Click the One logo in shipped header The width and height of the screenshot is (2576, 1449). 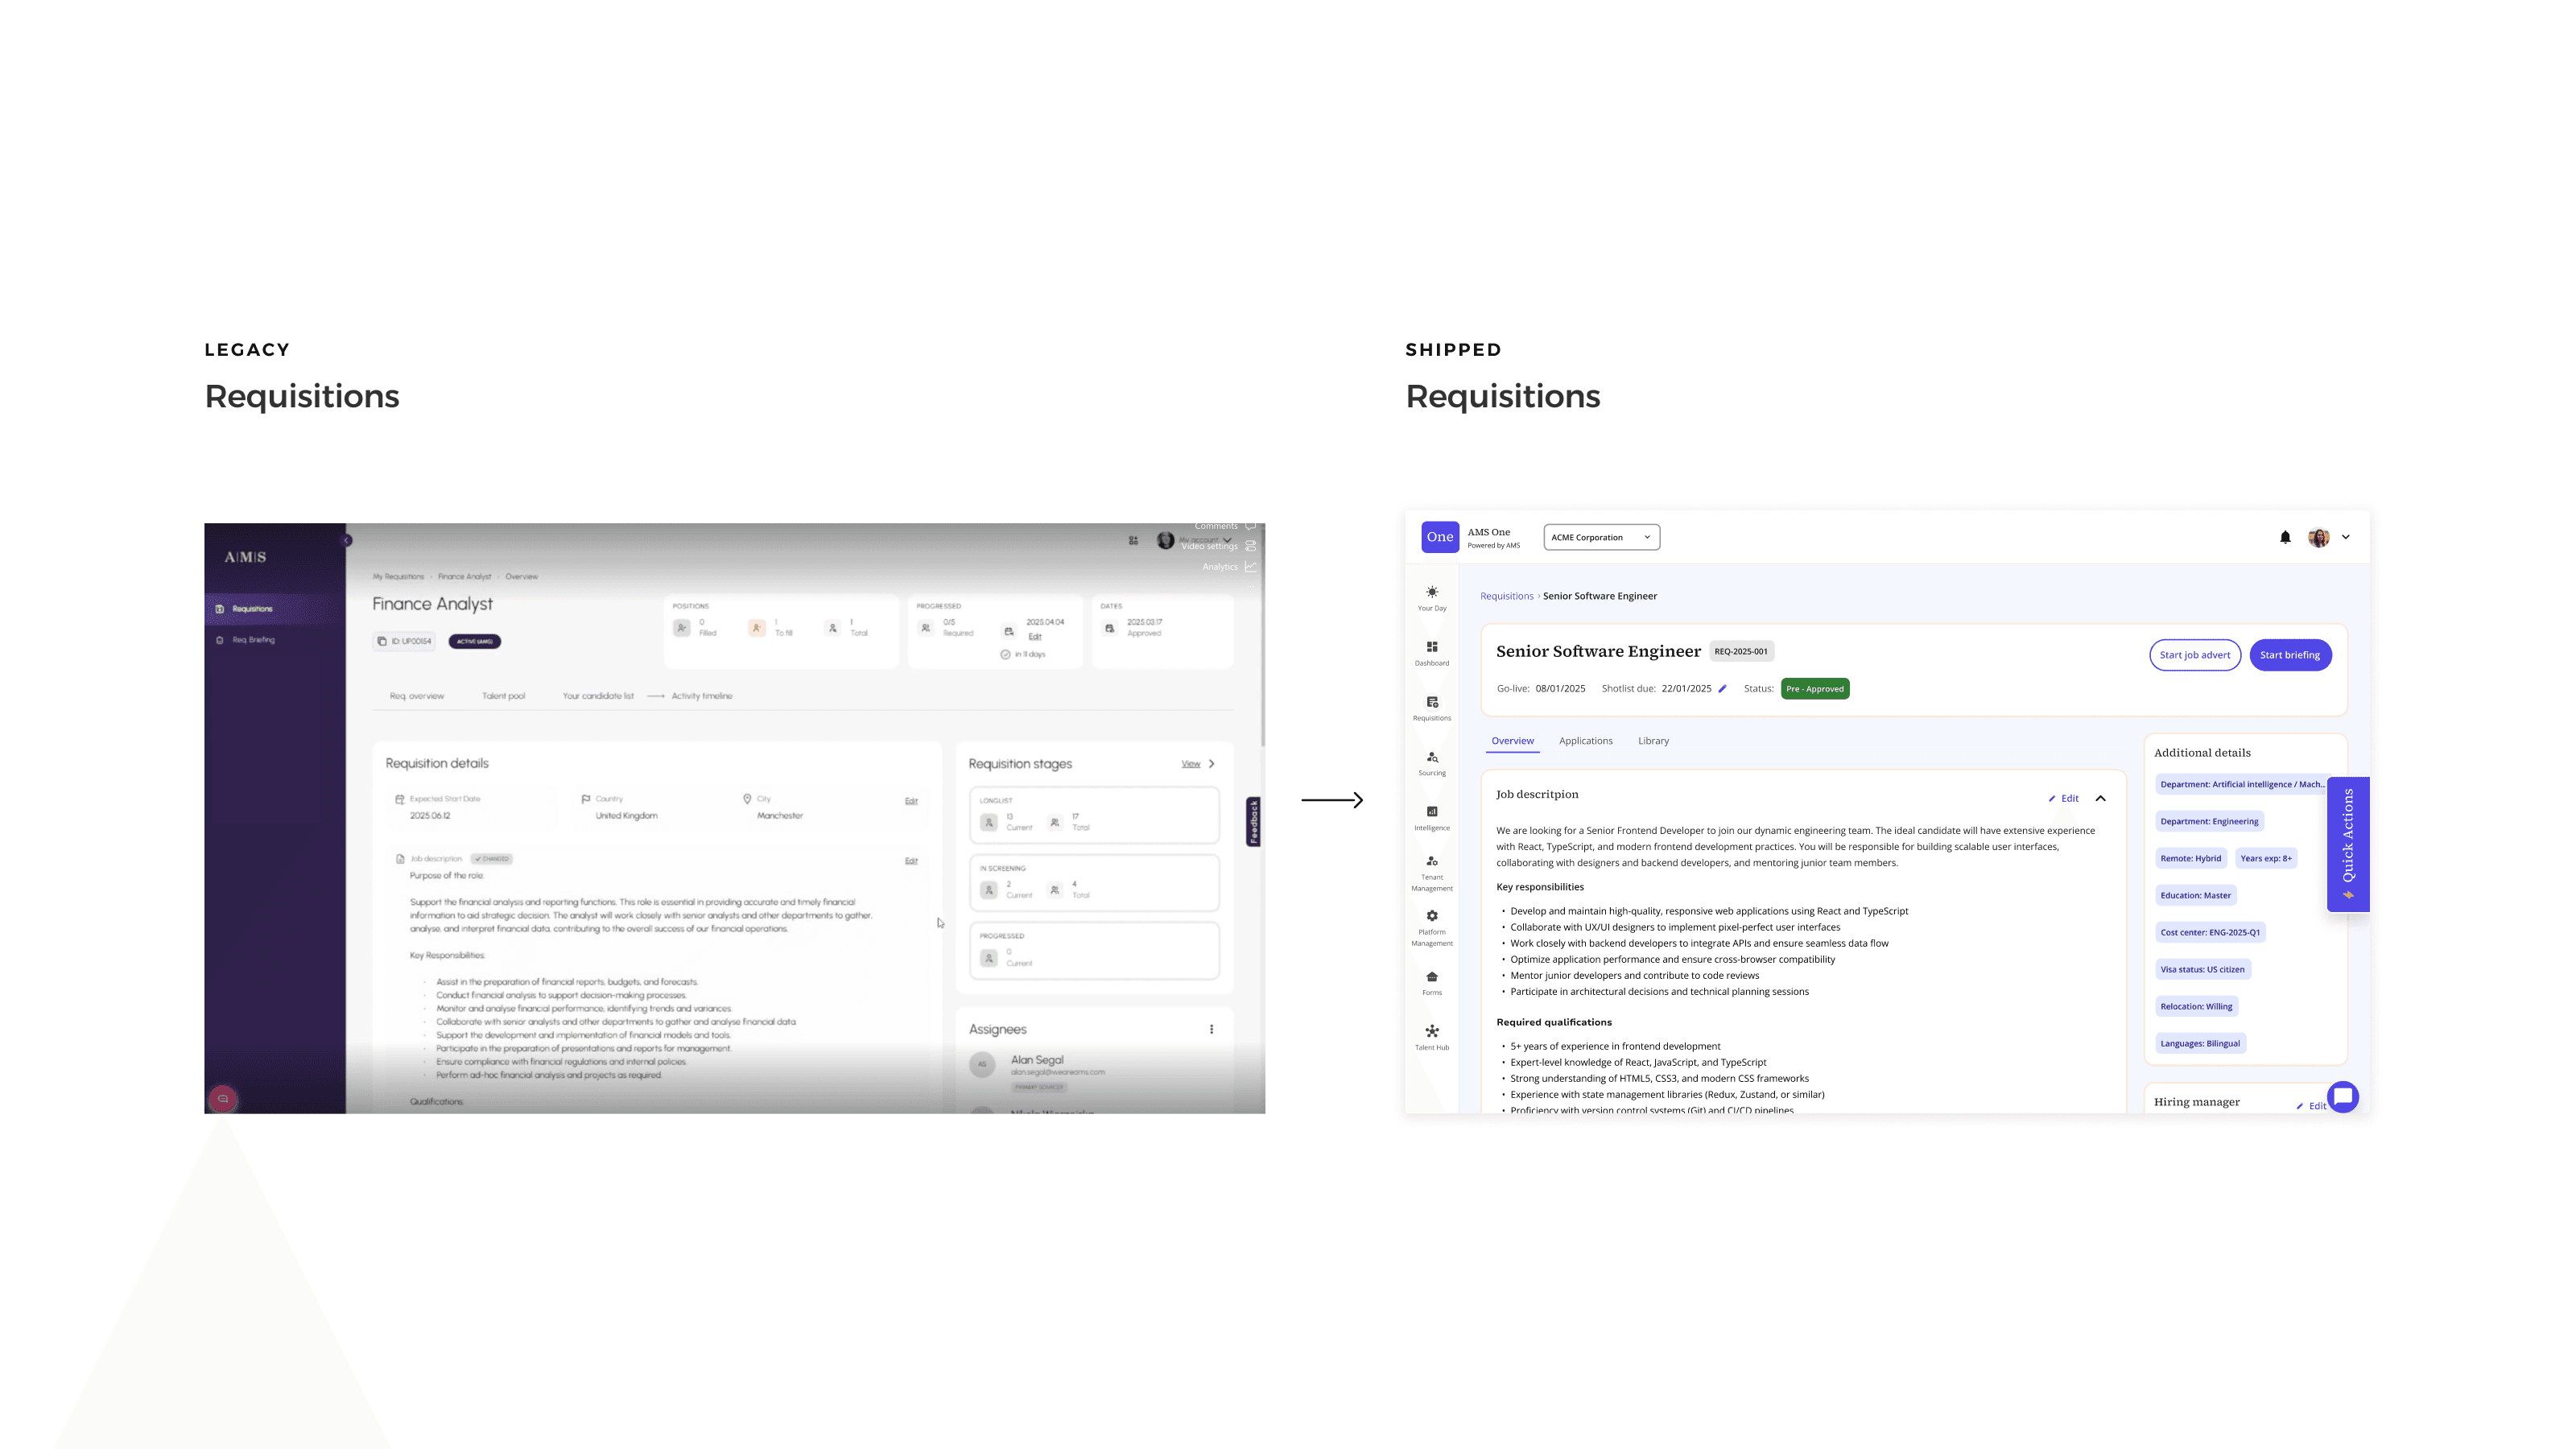pos(1440,537)
